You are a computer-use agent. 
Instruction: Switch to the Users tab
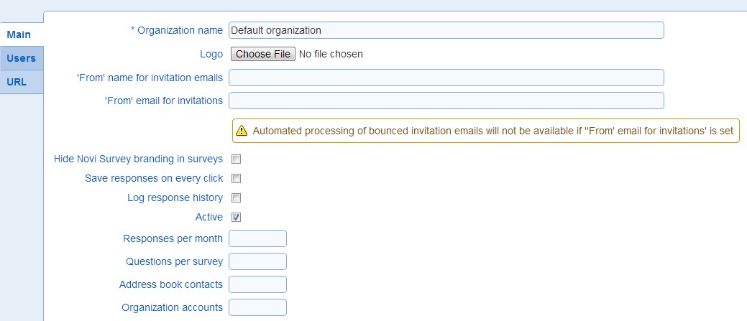(x=22, y=58)
